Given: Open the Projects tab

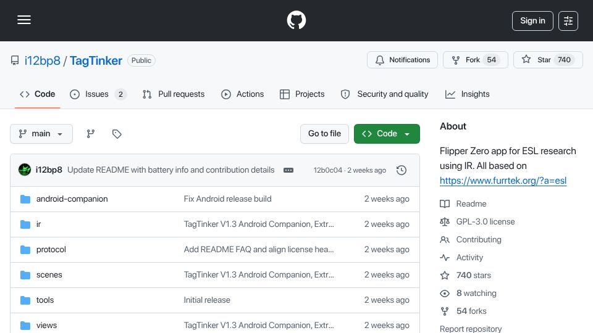Looking at the screenshot, I should coord(302,94).
